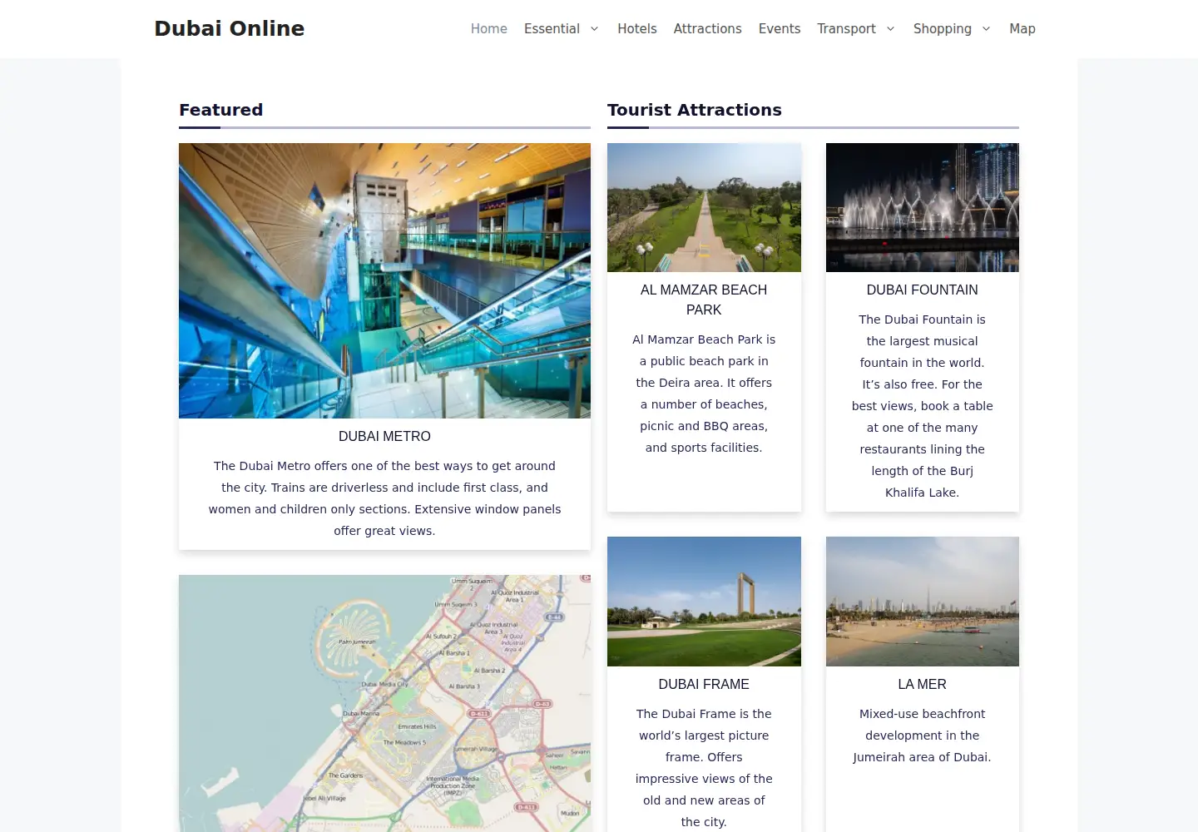The width and height of the screenshot is (1198, 832).
Task: Click the Dubai street map image
Action: pyautogui.click(x=384, y=703)
